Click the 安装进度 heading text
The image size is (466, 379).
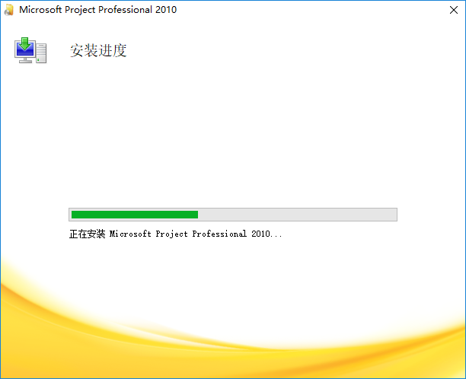pyautogui.click(x=98, y=50)
